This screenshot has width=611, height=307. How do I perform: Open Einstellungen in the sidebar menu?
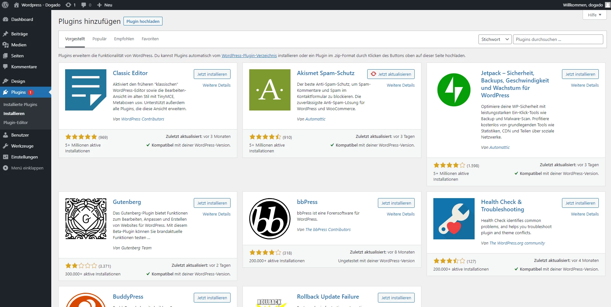[24, 157]
